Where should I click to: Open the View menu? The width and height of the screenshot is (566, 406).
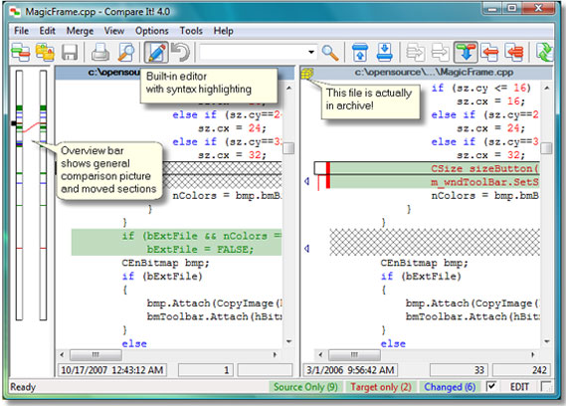pos(114,31)
